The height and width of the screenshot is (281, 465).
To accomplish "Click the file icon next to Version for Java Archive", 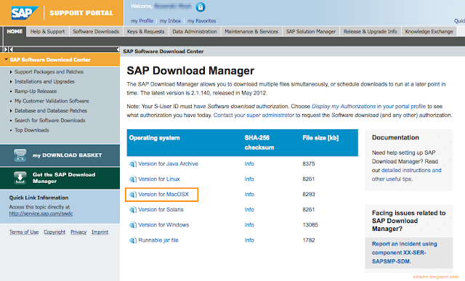I will click(132, 164).
